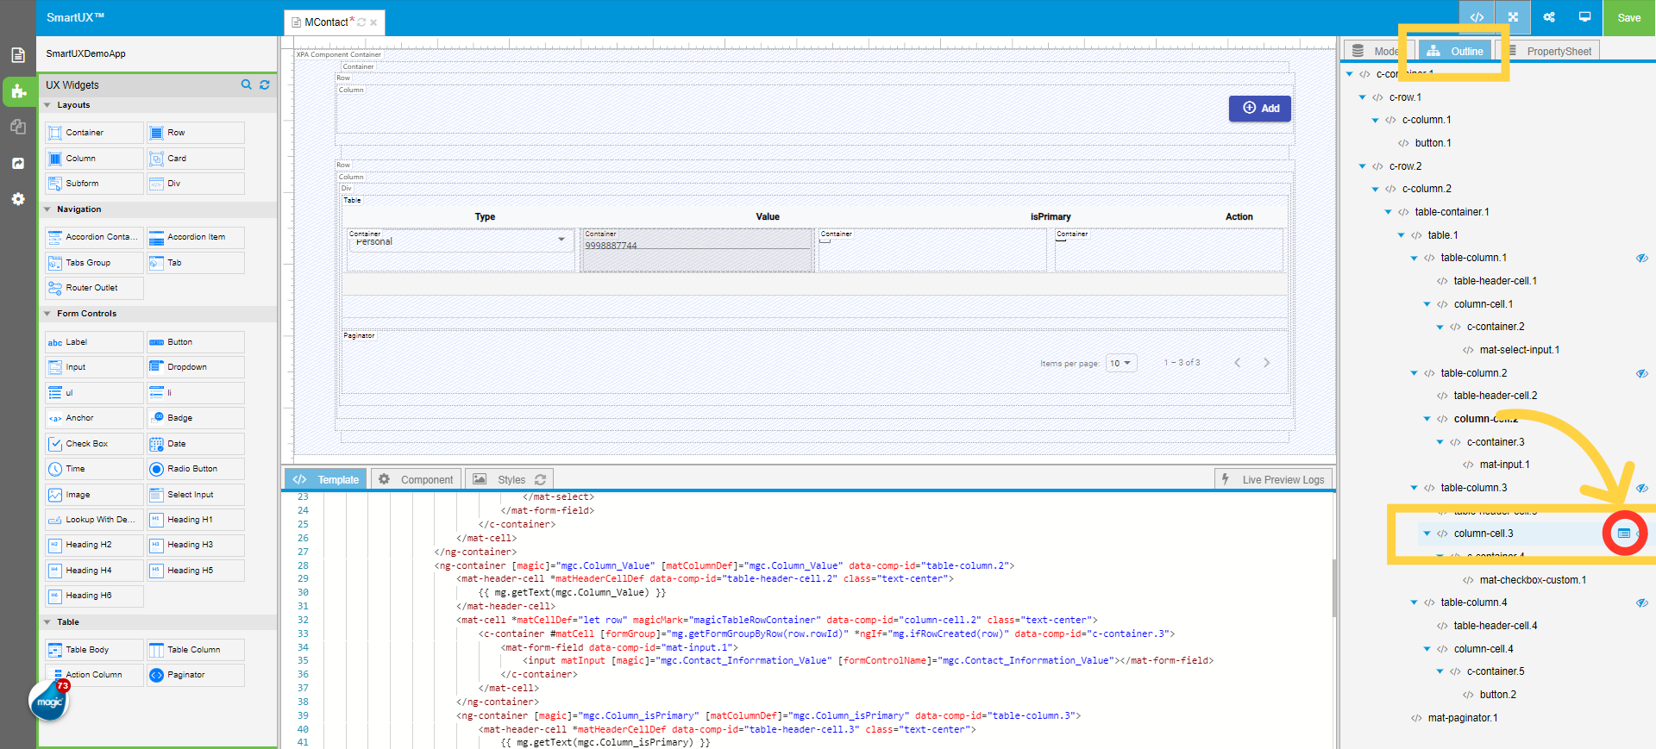Click the 9998887744 value input
1656x749 pixels.
click(697, 245)
